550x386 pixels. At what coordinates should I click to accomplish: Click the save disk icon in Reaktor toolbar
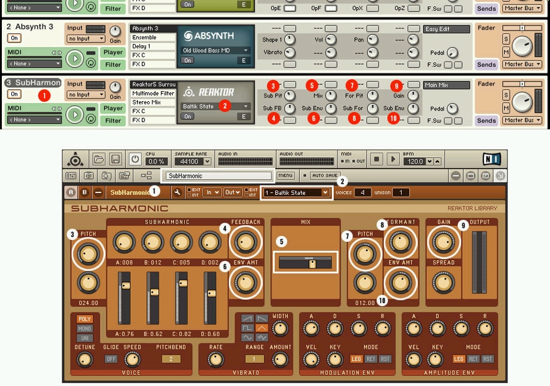(116, 160)
